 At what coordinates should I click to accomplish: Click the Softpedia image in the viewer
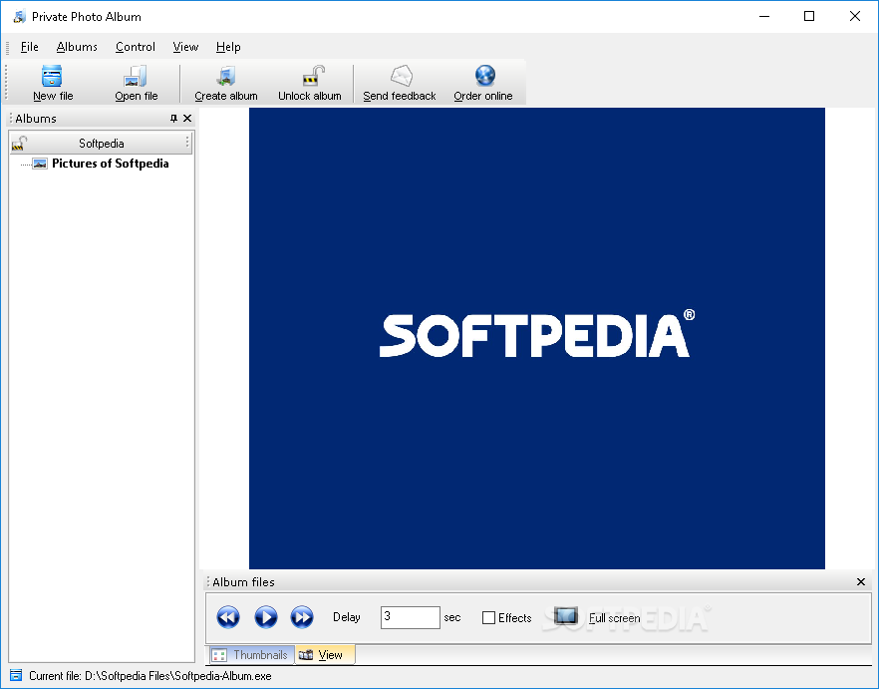tap(537, 338)
